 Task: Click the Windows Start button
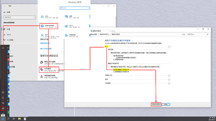[3, 119]
